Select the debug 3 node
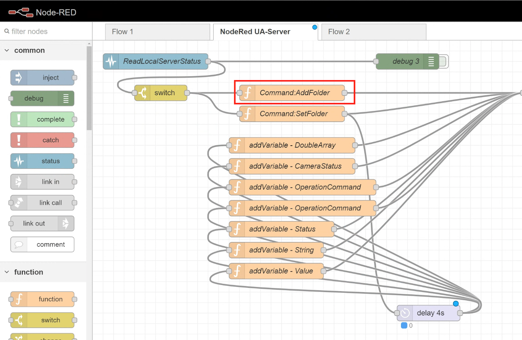This screenshot has width=522, height=340. [x=407, y=61]
